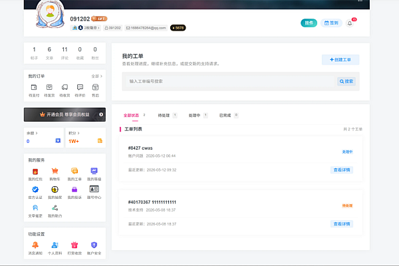The width and height of the screenshot is (399, 266).
Task: Click 处理中 status label on ticket #8427
Action: pos(347,152)
